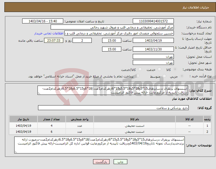Toggle the اسناد خزانه اسلامی payment checkbox
This screenshot has width=216, height=169.
pos(137,76)
